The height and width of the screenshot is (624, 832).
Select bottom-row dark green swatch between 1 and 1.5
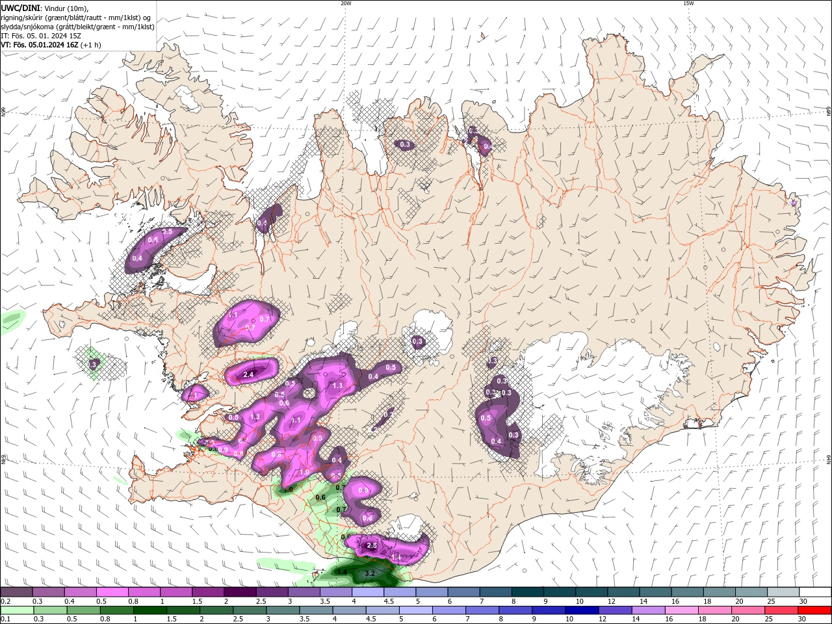coord(149,610)
